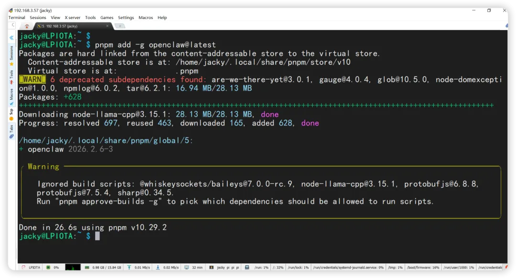Minimize the MobaXterm window
This screenshot has width=516, height=278.
click(474, 11)
